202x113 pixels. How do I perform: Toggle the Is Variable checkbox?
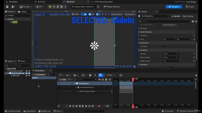coord(170,16)
